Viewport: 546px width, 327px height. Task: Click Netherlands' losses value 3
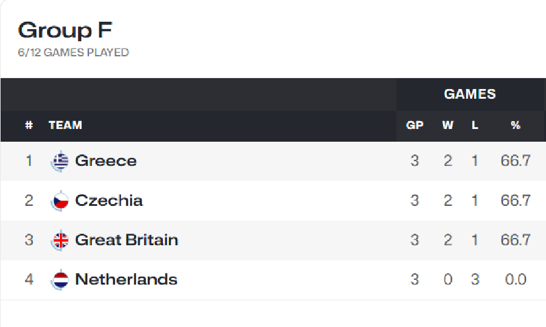[475, 280]
